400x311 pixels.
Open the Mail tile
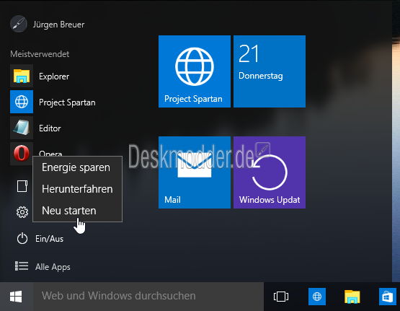click(195, 172)
